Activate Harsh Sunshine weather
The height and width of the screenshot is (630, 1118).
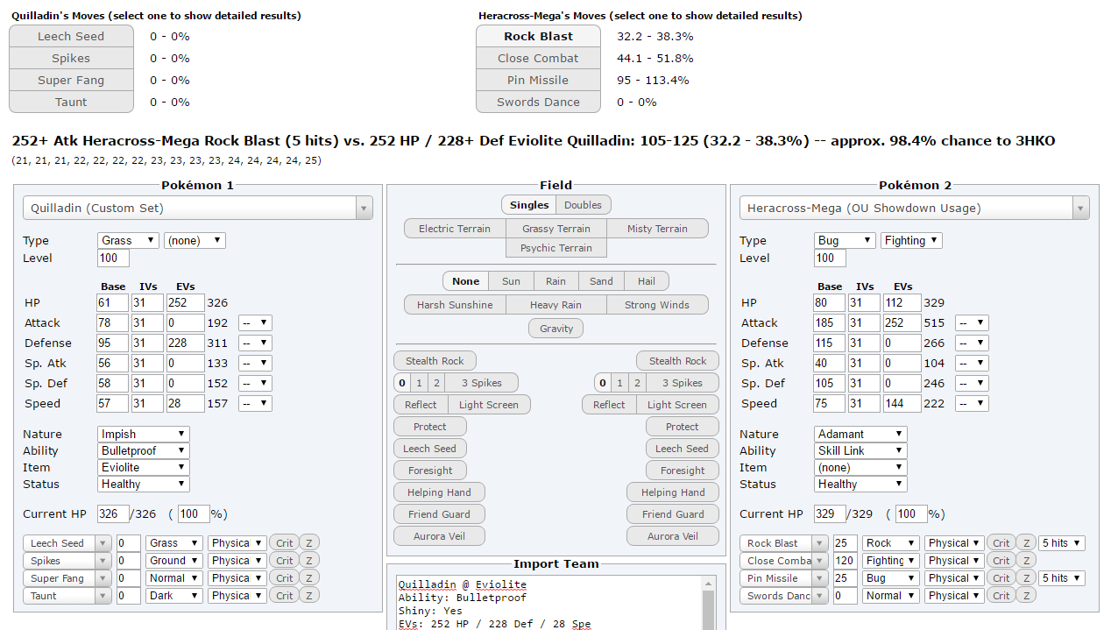pyautogui.click(x=455, y=305)
